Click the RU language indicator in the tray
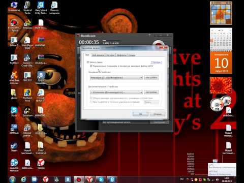This screenshot has width=244, height=183. click(x=182, y=179)
